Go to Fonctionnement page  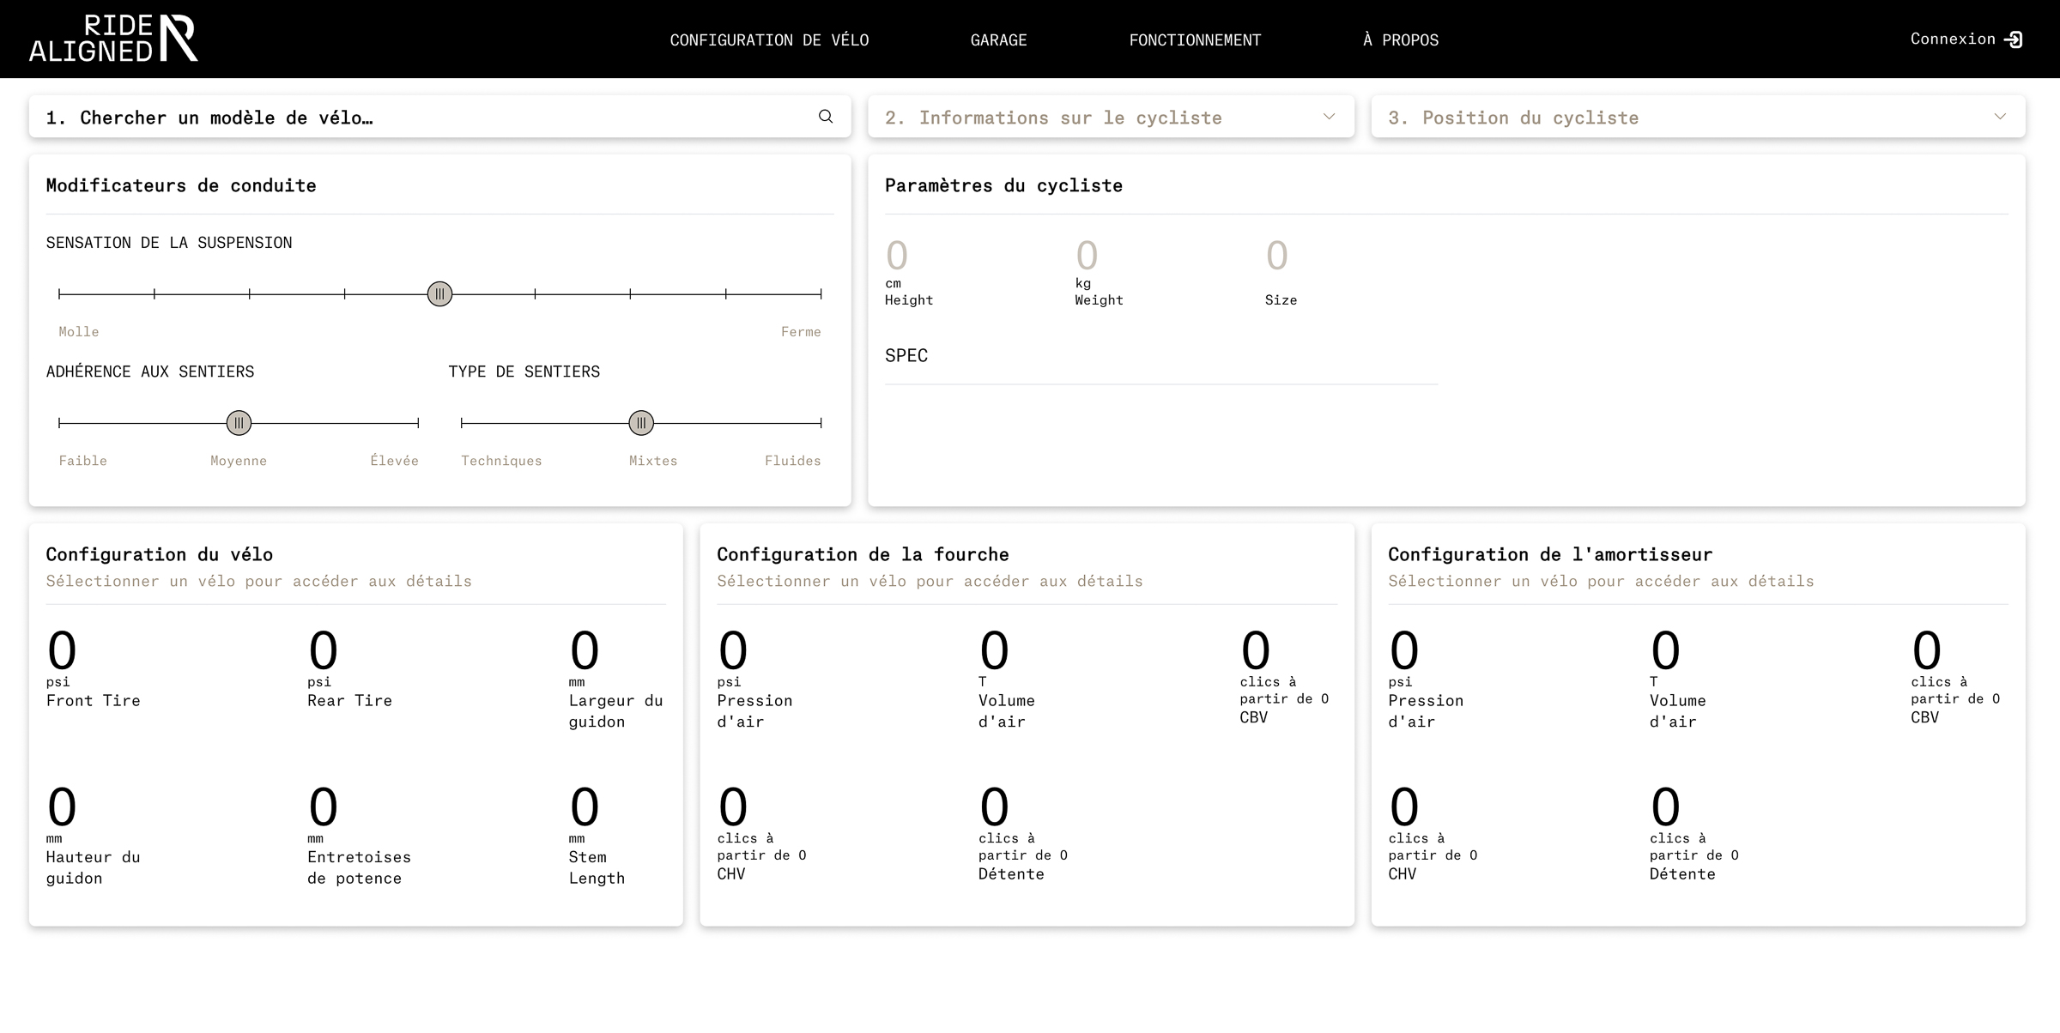1195,39
